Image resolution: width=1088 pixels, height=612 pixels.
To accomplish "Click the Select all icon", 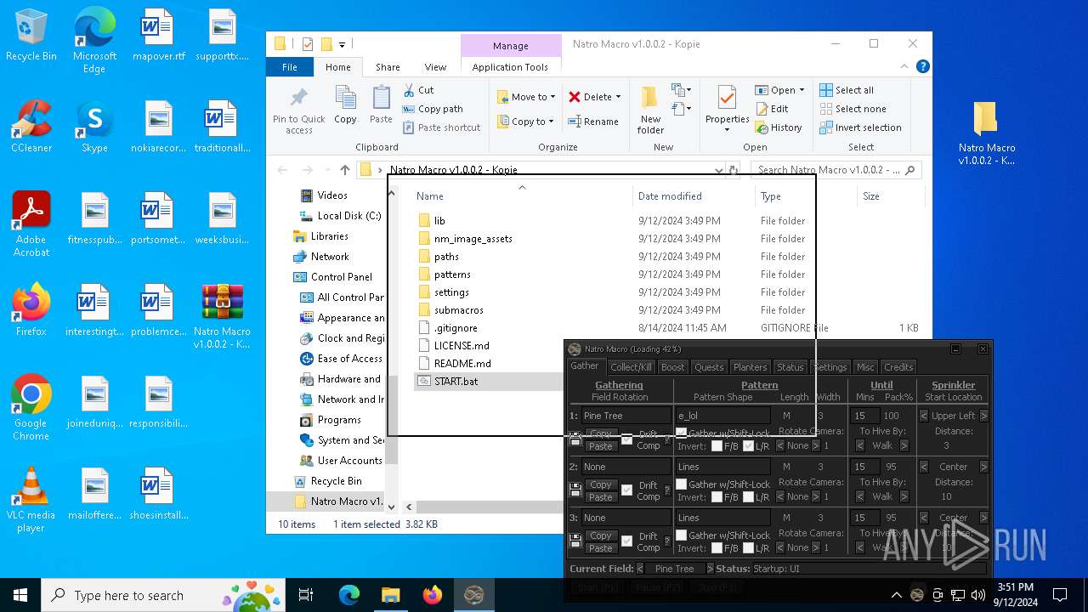I will click(x=826, y=90).
